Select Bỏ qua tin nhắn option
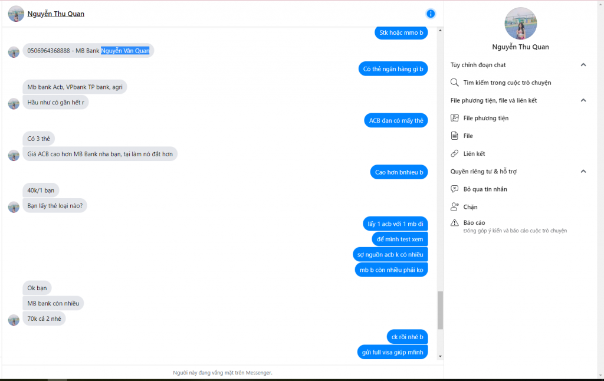Image resolution: width=604 pixels, height=381 pixels. (x=485, y=189)
